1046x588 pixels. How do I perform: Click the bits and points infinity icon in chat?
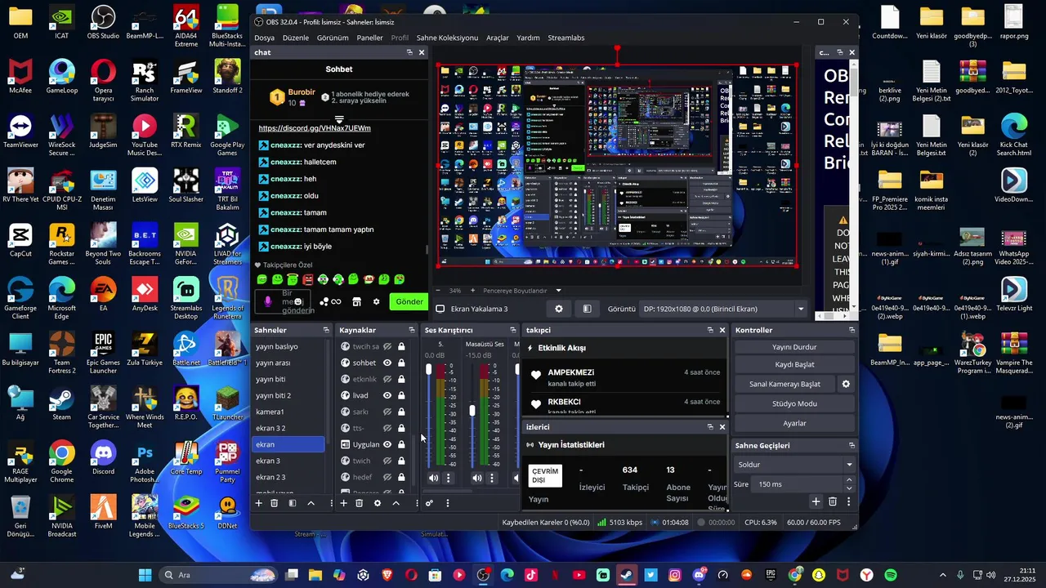point(331,301)
